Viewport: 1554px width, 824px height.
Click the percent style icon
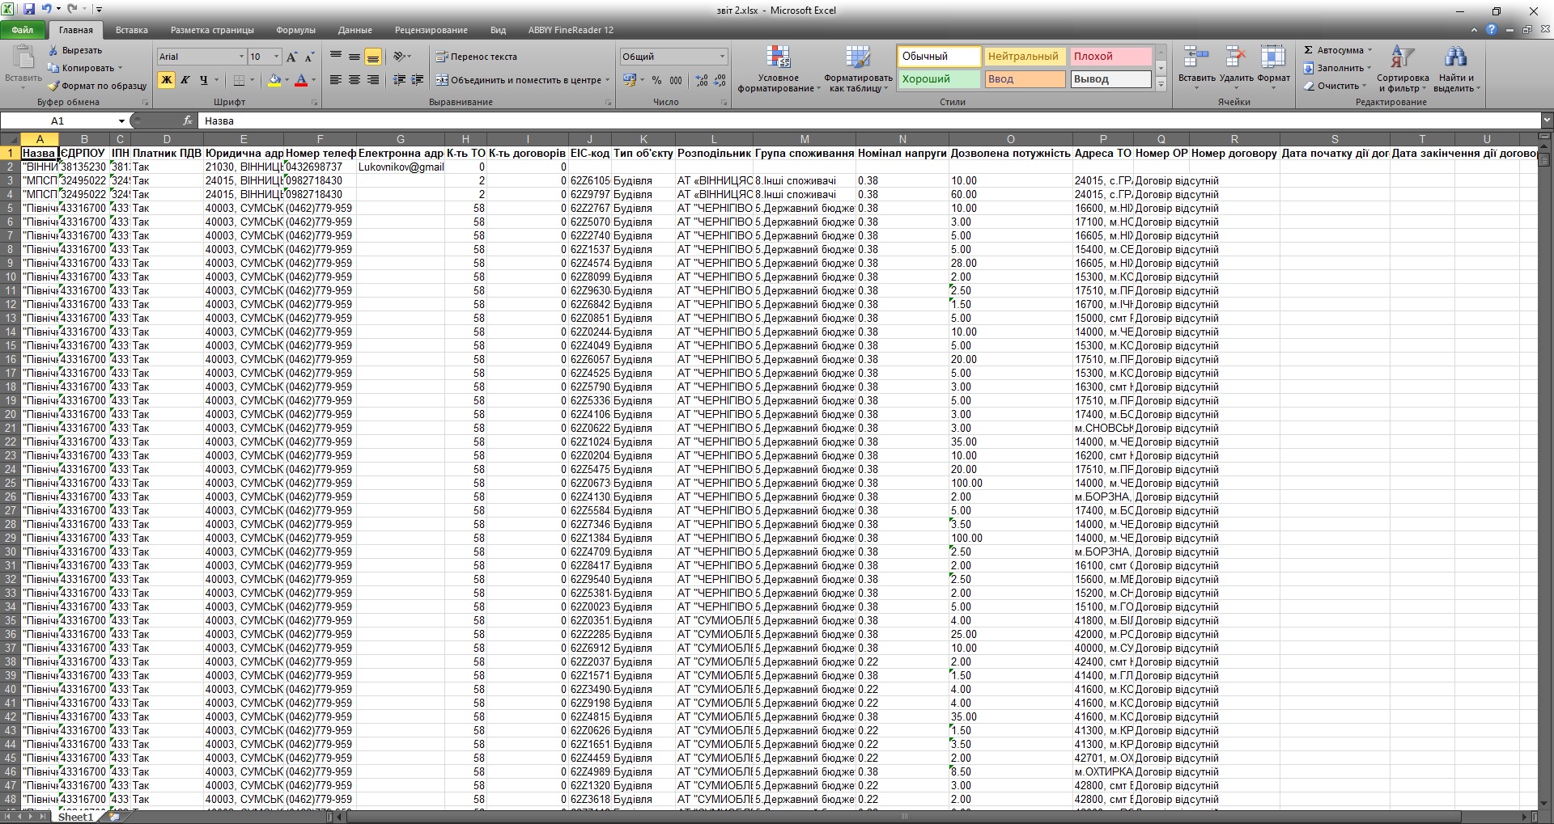click(656, 80)
